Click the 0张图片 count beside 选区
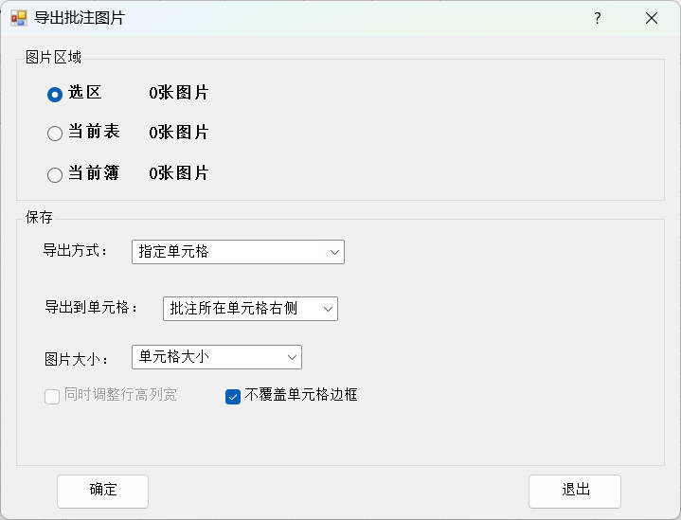The width and height of the screenshot is (681, 520). point(178,93)
